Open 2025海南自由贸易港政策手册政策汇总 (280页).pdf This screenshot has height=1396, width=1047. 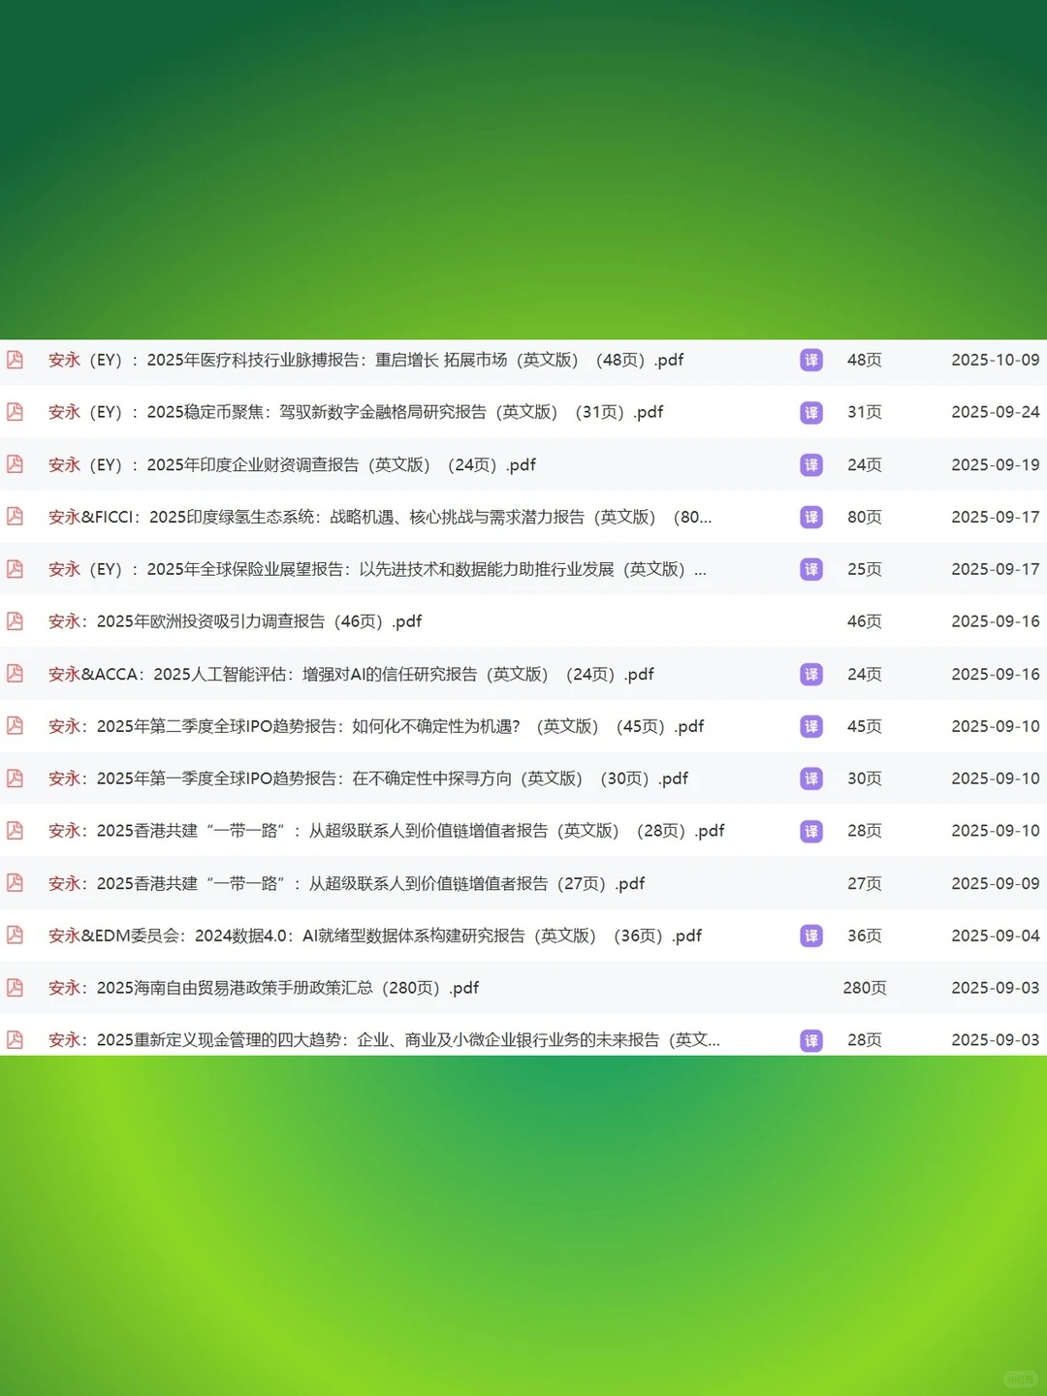[264, 988]
